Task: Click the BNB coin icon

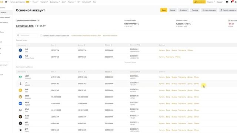Action: coord(20,90)
